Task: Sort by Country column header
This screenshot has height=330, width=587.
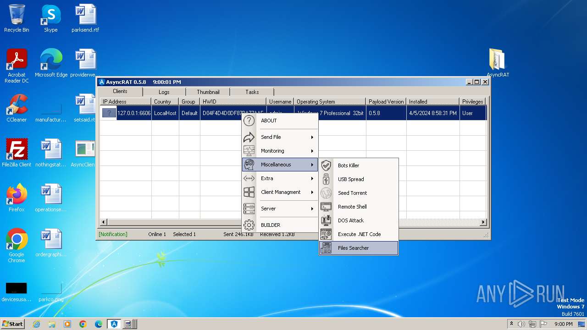Action: [x=165, y=102]
